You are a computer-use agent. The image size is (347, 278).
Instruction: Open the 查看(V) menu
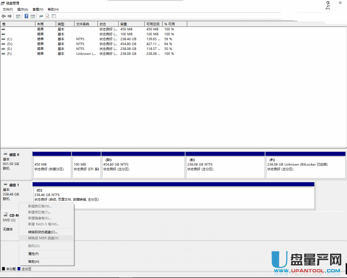point(38,9)
